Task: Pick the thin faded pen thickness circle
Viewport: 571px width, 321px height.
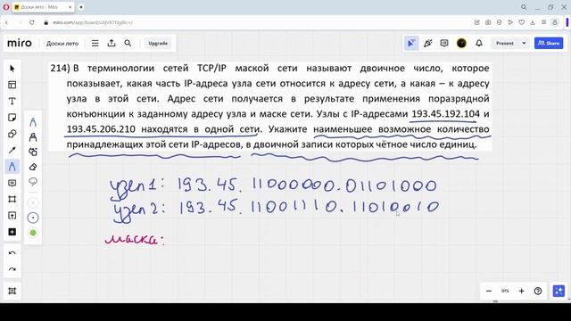Action: (x=33, y=202)
